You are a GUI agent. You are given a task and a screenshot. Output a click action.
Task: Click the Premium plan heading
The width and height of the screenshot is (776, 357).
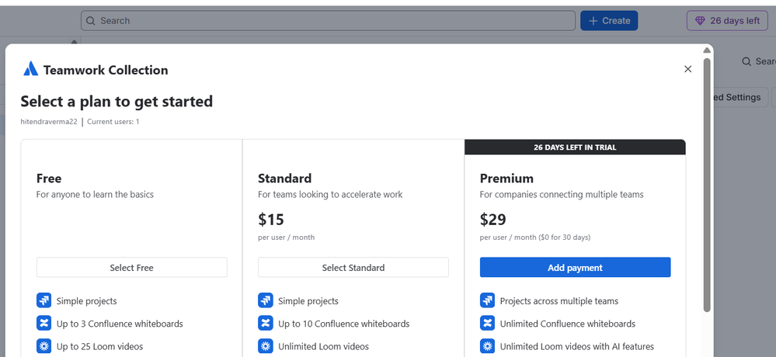tap(506, 178)
